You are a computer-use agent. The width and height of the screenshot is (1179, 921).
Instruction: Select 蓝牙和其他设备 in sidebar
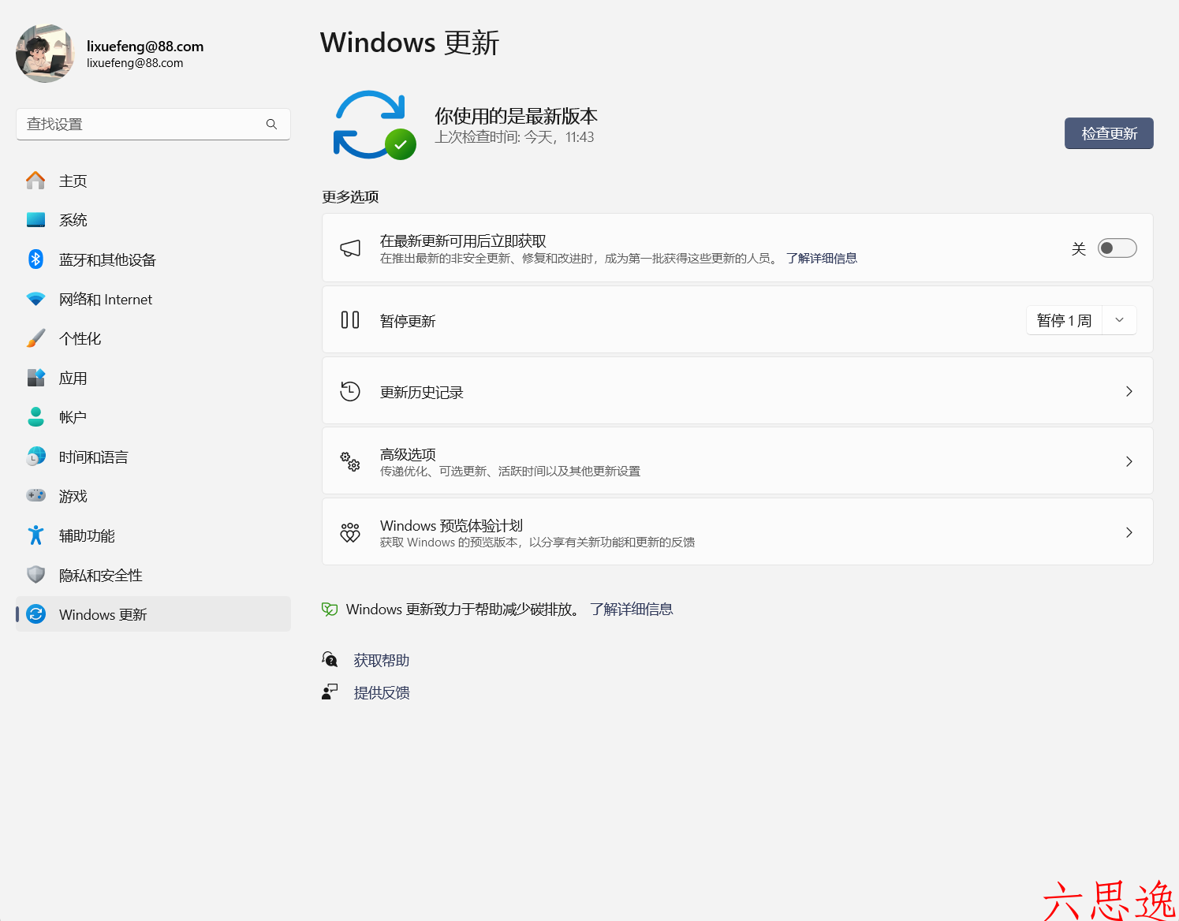pyautogui.click(x=153, y=259)
